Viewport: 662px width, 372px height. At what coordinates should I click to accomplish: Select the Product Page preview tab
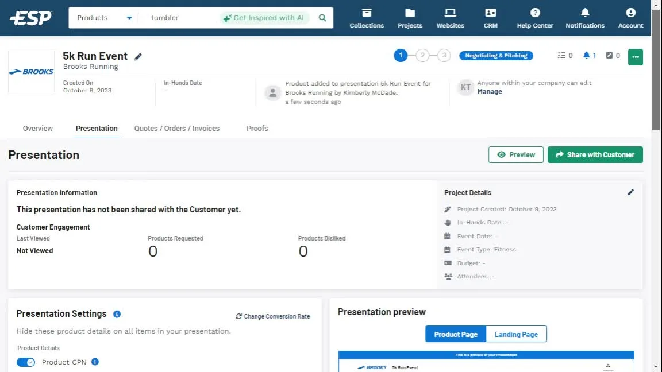point(456,334)
